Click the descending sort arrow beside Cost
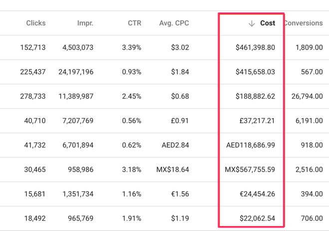The width and height of the screenshot is (329, 231). pyautogui.click(x=252, y=23)
